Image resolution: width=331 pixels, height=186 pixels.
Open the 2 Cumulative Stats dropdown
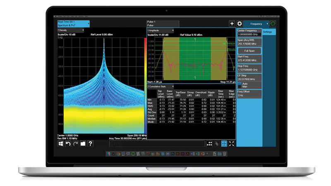coord(161,86)
